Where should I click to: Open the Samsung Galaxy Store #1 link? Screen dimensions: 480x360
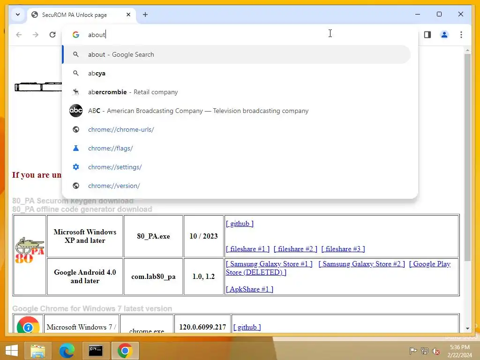(x=269, y=264)
